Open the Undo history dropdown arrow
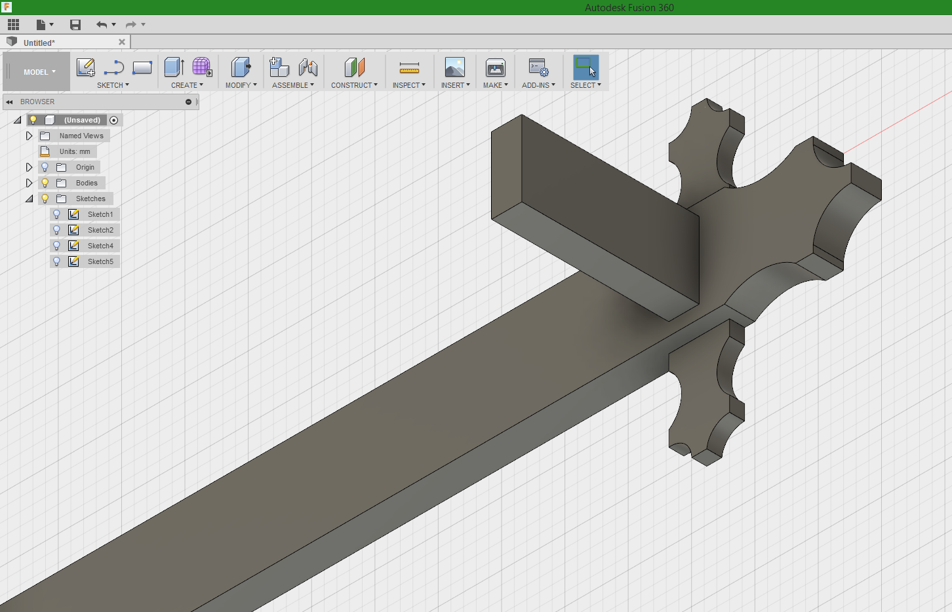952x612 pixels. point(114,25)
